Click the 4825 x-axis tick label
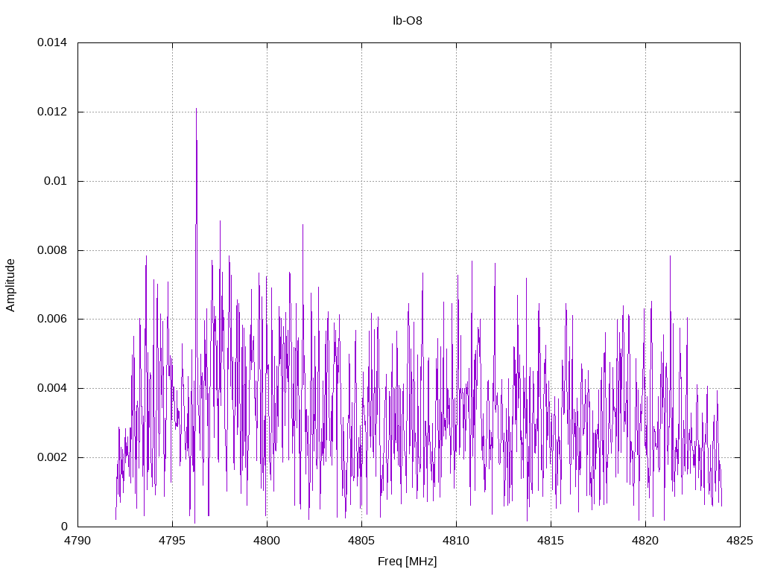The height and width of the screenshot is (572, 763). (x=740, y=541)
